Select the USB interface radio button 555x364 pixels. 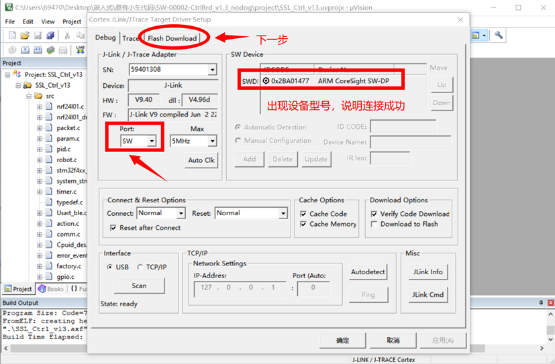click(x=110, y=267)
